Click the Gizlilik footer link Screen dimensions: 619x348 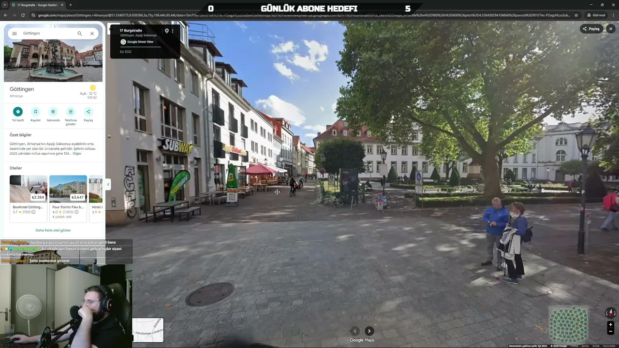(x=596, y=346)
